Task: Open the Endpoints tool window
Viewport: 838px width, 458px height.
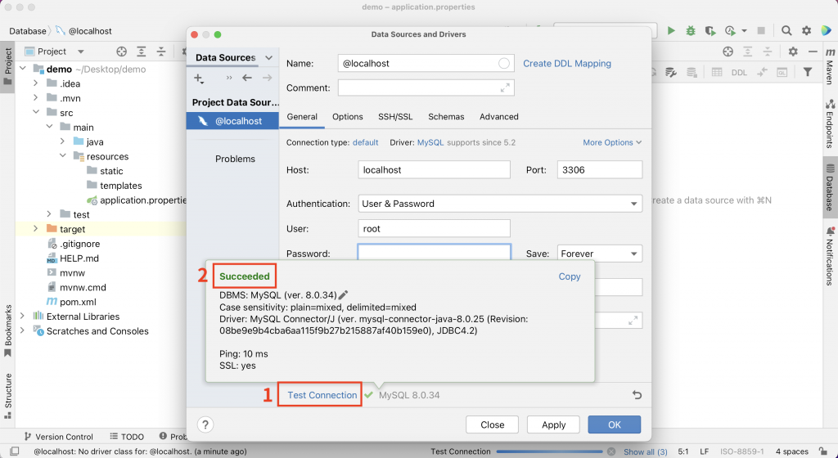Action: point(830,123)
